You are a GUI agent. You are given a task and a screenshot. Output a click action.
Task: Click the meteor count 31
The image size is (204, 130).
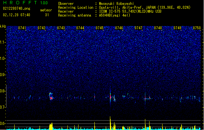pos(47,15)
